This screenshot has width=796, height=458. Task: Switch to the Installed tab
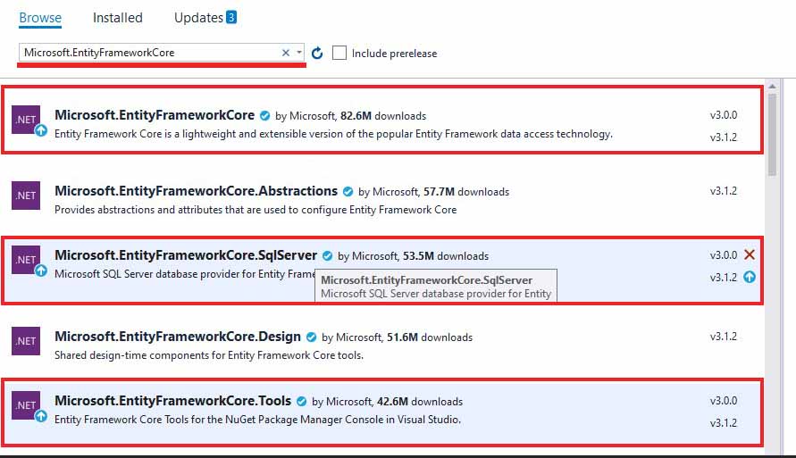(117, 18)
